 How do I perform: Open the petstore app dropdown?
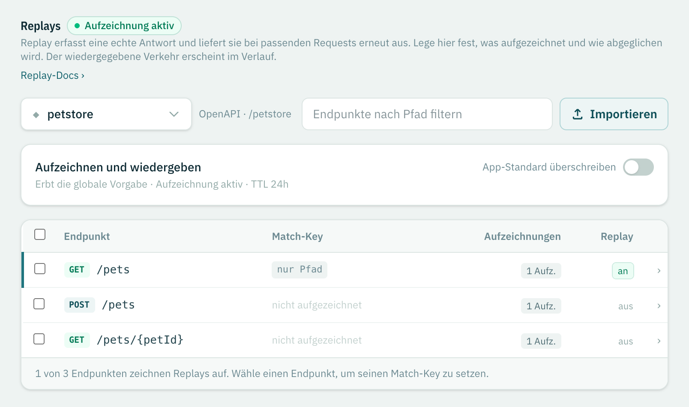[106, 114]
